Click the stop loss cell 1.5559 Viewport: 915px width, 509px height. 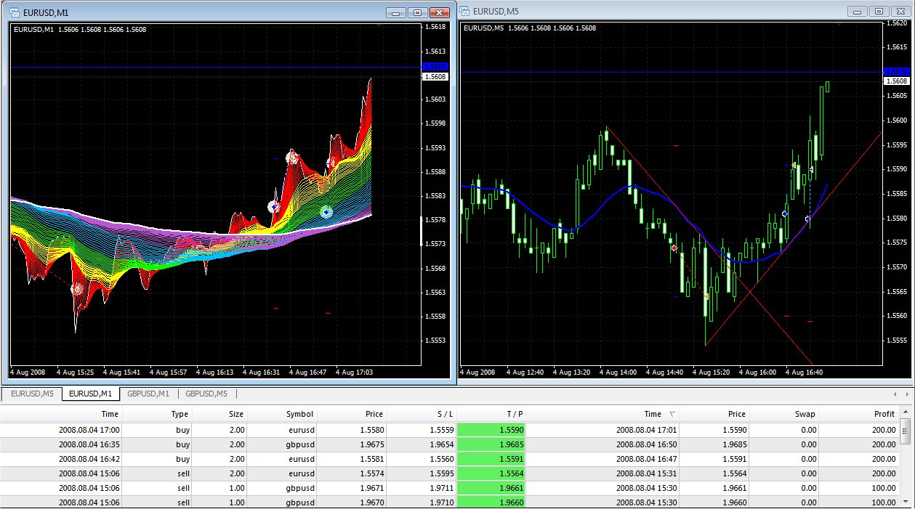[x=422, y=430]
